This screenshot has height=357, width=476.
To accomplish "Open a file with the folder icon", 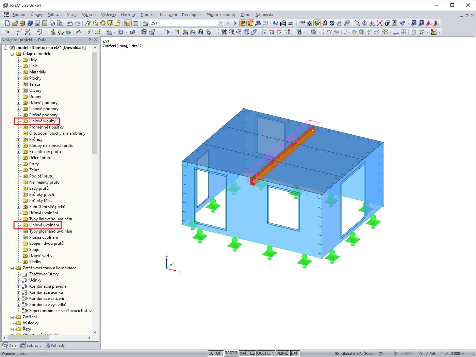I will click(15, 23).
